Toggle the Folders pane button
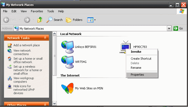Screen dimensions: 188x107 [x=74, y=20]
